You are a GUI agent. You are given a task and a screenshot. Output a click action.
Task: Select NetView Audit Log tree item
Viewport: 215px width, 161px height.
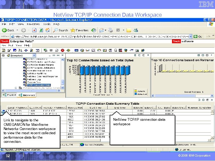pos(37,74)
